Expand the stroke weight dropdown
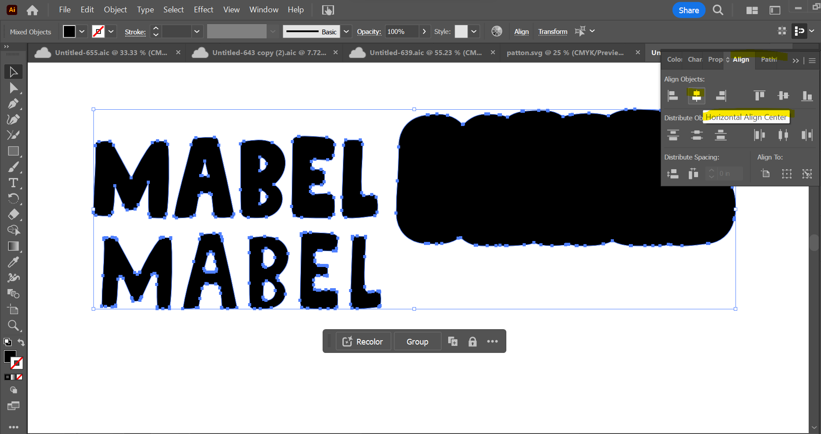The width and height of the screenshot is (821, 434). tap(197, 31)
